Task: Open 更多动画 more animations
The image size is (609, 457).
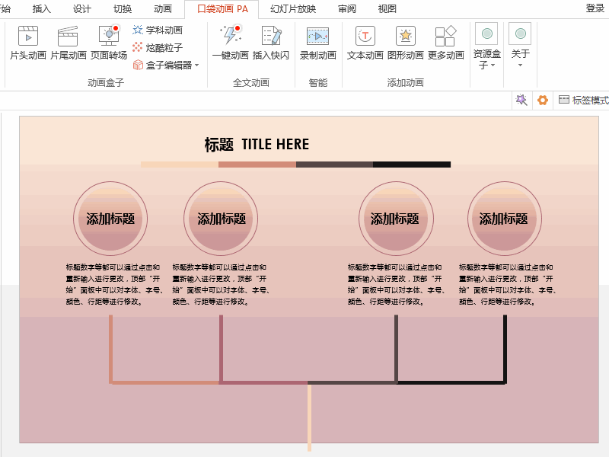Action: (446, 43)
